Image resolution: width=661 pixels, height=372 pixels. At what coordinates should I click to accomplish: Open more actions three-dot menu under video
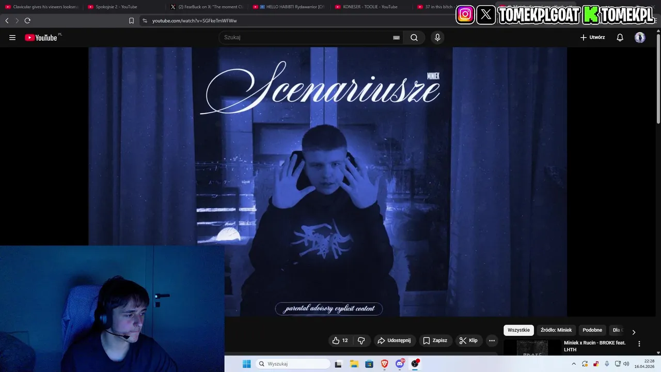pos(492,340)
